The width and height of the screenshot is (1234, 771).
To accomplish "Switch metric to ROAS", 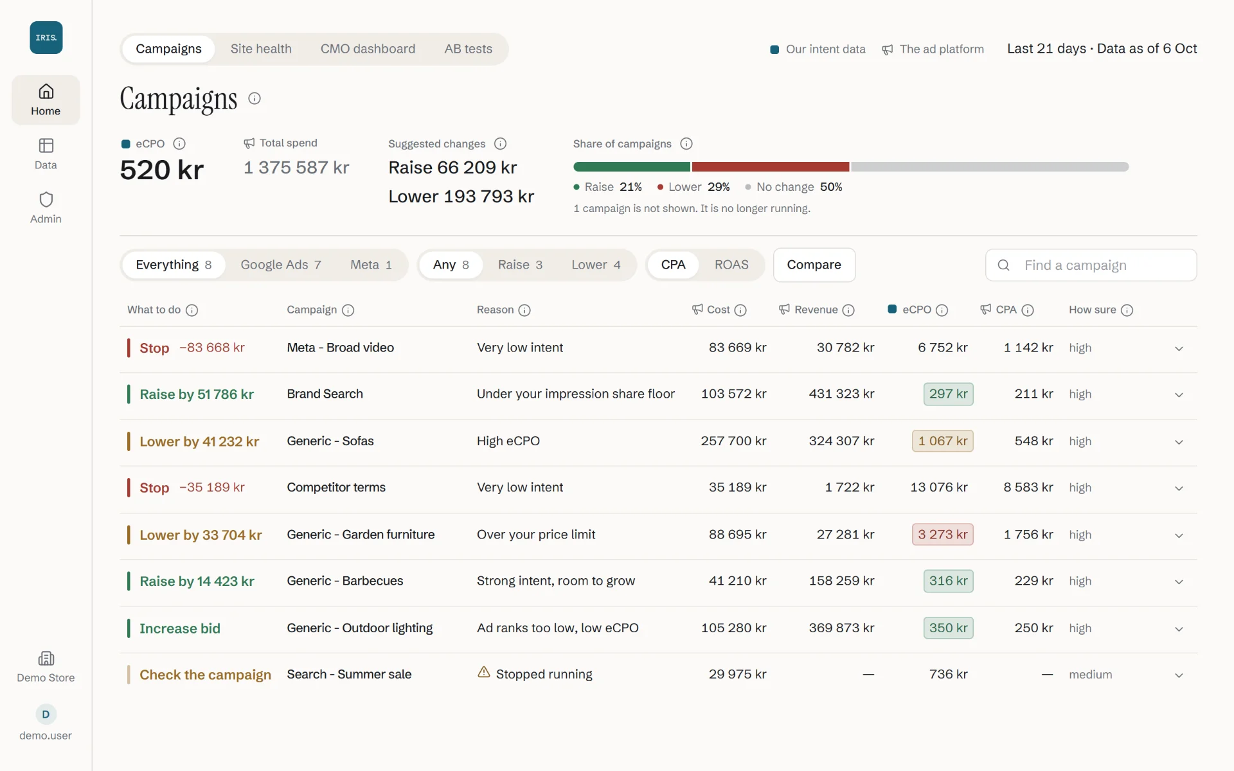I will click(x=731, y=265).
